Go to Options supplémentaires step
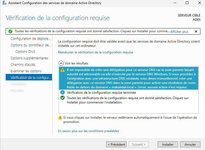This screenshot has width=205, height=150. (29, 58)
